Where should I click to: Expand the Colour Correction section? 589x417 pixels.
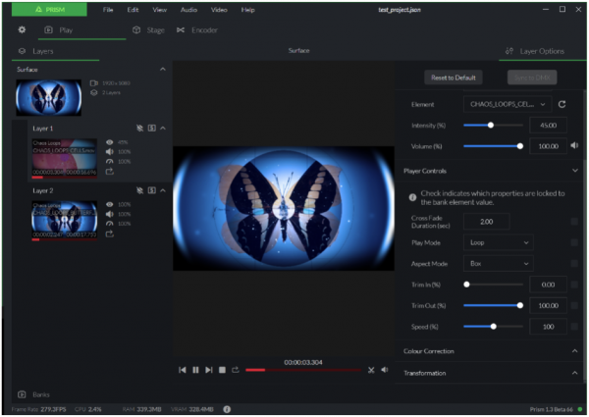(x=575, y=351)
